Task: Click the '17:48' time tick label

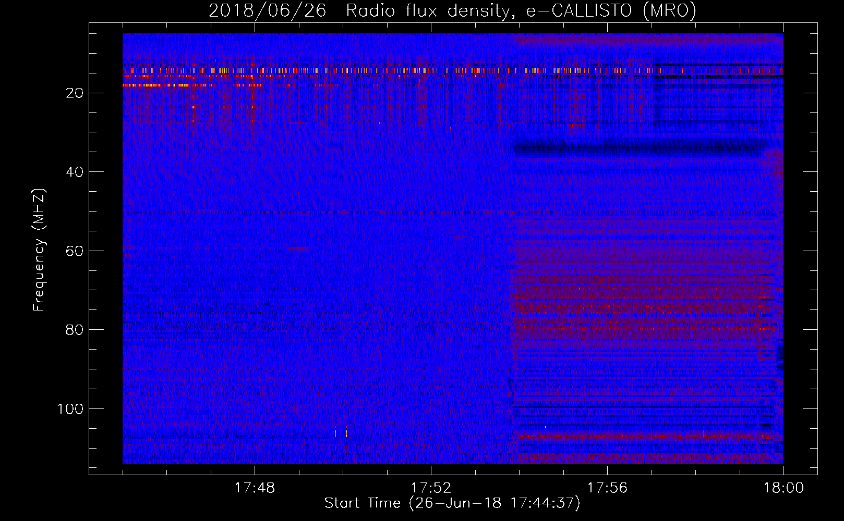Action: tap(255, 488)
